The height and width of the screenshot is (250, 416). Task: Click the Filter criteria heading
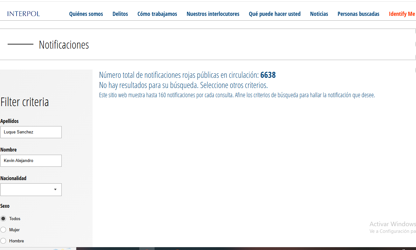[x=24, y=102]
